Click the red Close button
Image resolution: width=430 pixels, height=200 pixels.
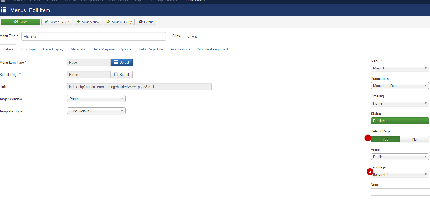click(146, 22)
